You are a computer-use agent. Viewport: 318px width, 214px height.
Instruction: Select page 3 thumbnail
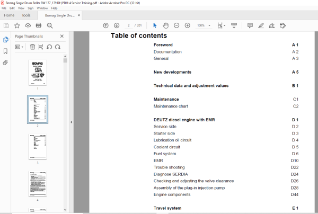tap(38, 147)
